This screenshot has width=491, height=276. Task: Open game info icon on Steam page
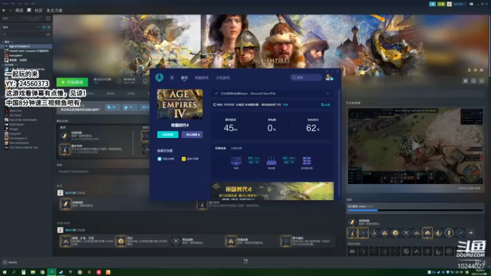[x=473, y=81]
